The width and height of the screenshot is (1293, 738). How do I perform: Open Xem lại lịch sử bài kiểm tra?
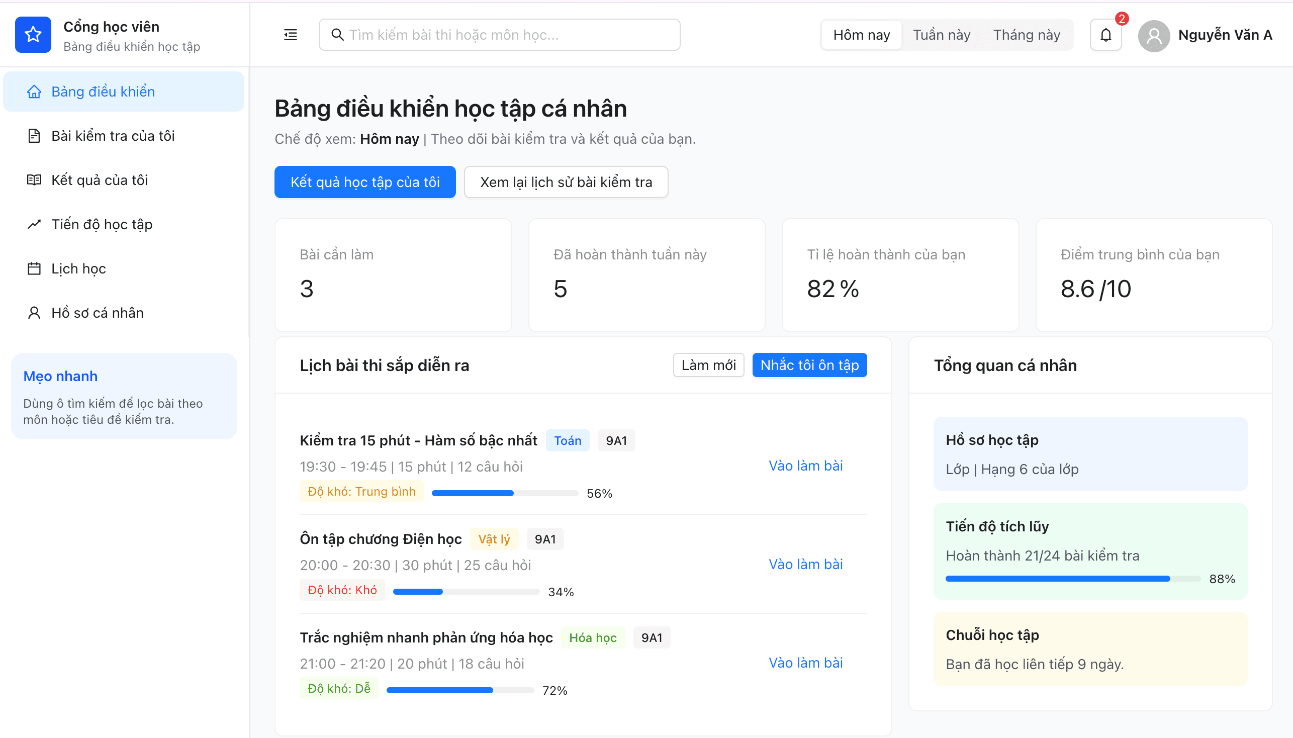(x=565, y=181)
